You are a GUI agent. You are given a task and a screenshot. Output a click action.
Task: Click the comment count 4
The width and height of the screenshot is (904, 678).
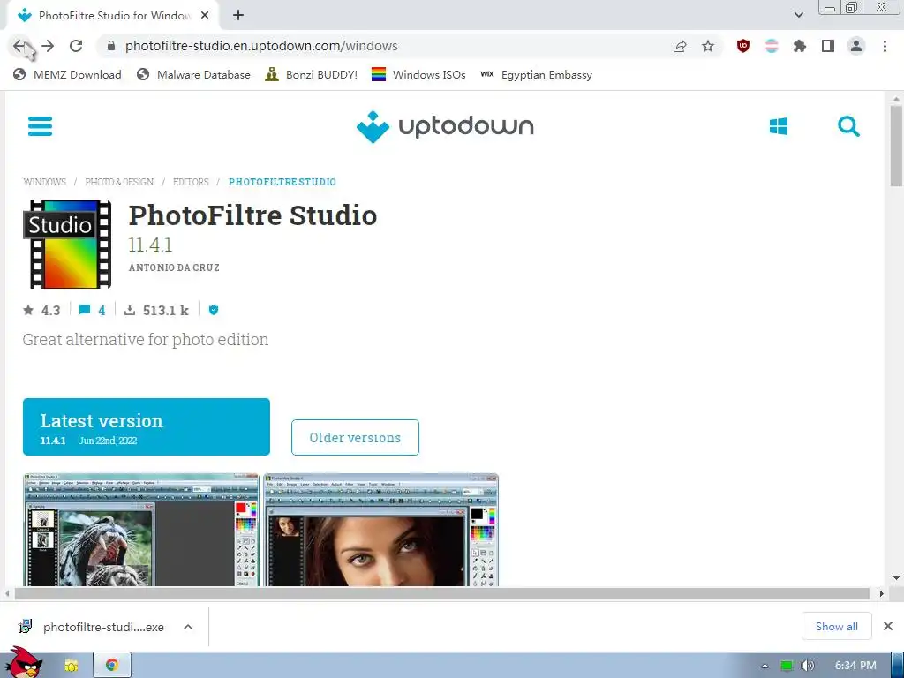[x=102, y=310]
